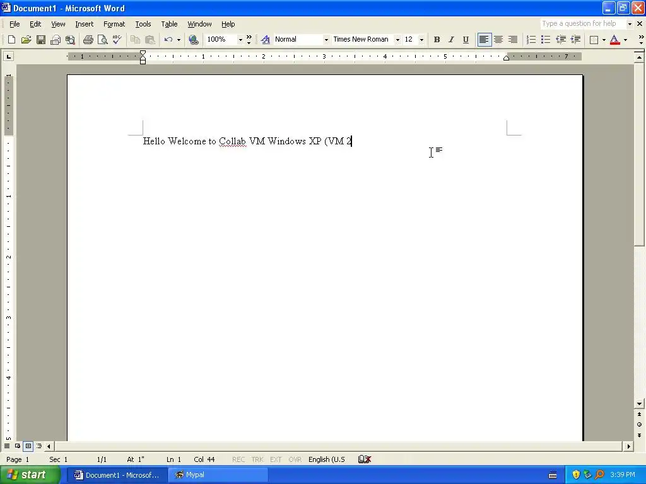The image size is (646, 484).
Task: Toggle Italic formatting
Action: [x=451, y=40]
